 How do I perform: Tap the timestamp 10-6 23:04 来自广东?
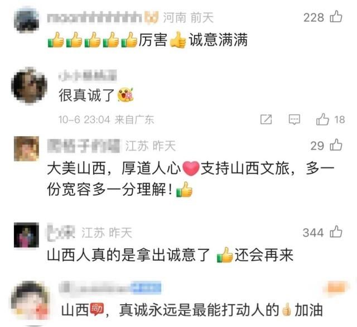click(x=106, y=120)
